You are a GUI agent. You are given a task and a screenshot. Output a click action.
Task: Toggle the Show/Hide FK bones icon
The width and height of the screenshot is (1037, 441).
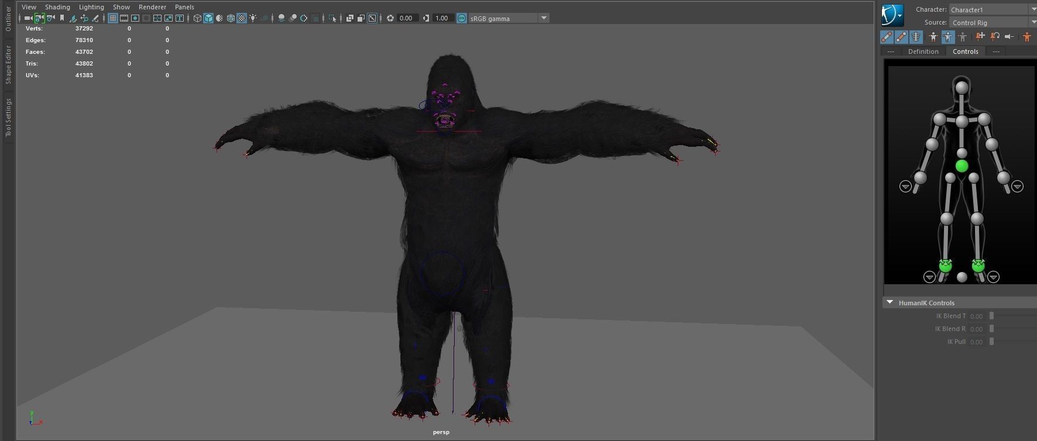(901, 37)
